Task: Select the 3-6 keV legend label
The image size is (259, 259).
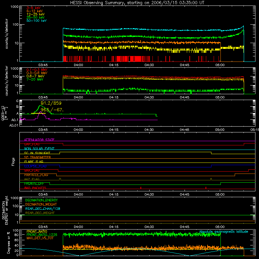Action: coord(34,8)
